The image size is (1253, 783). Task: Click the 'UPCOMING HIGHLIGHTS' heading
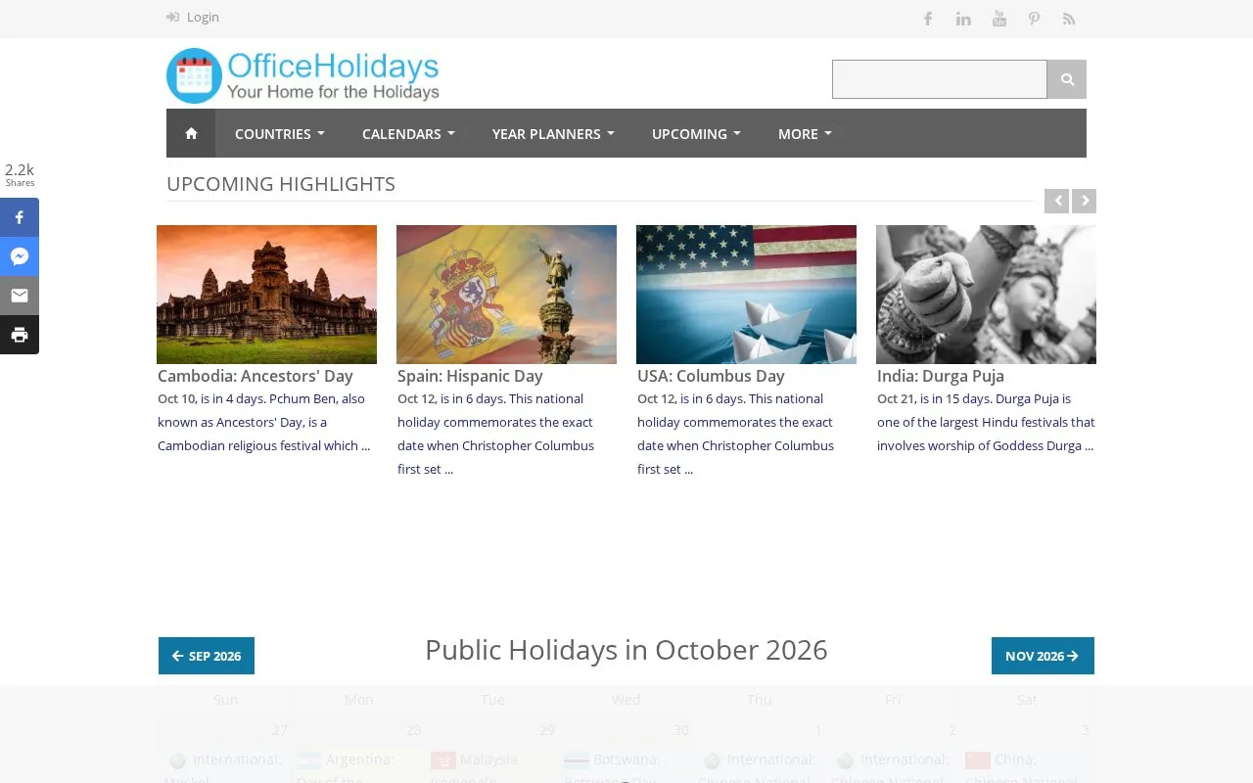click(281, 184)
